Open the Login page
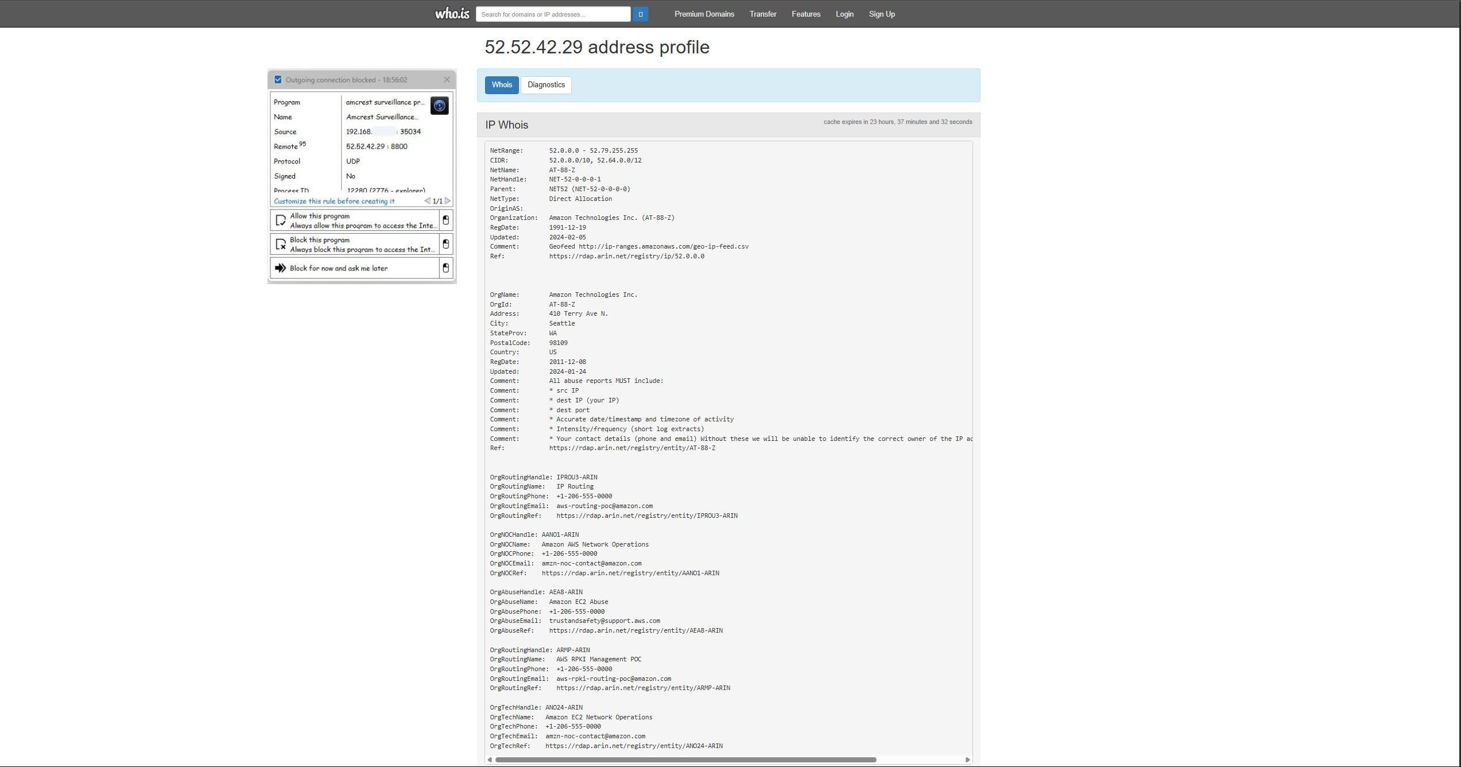1461x767 pixels. pos(844,14)
